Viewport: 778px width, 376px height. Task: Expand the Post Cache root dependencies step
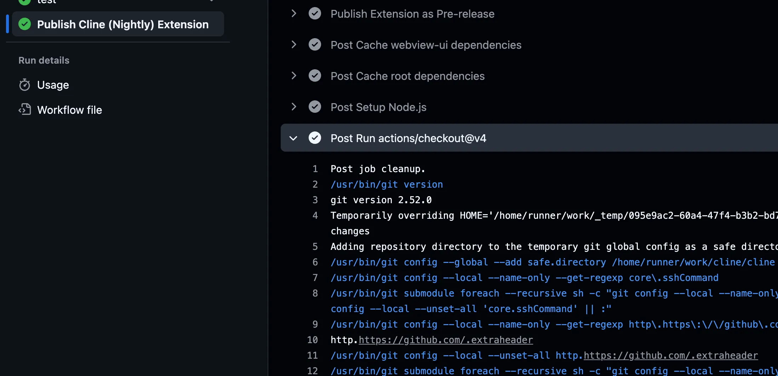(x=293, y=76)
